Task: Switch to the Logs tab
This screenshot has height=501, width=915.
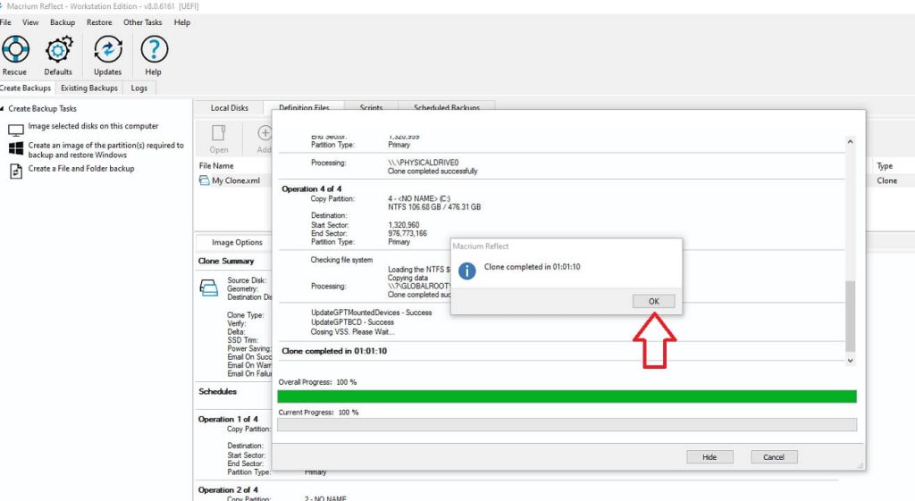Action: pyautogui.click(x=139, y=88)
